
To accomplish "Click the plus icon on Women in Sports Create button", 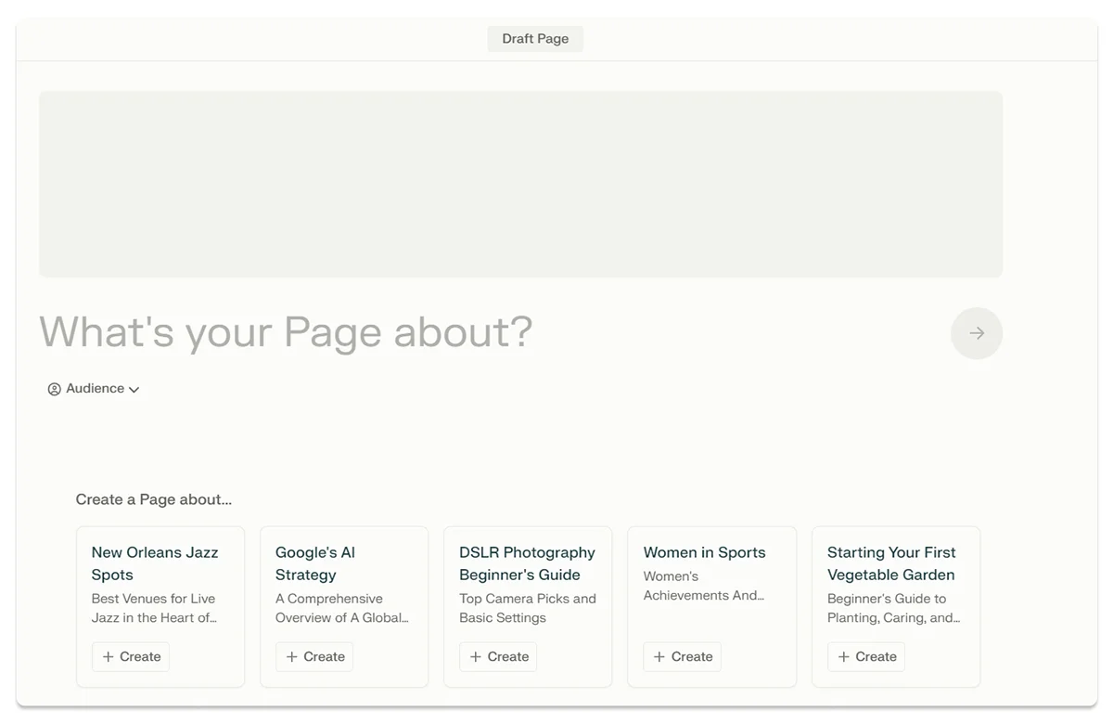I will (x=660, y=656).
